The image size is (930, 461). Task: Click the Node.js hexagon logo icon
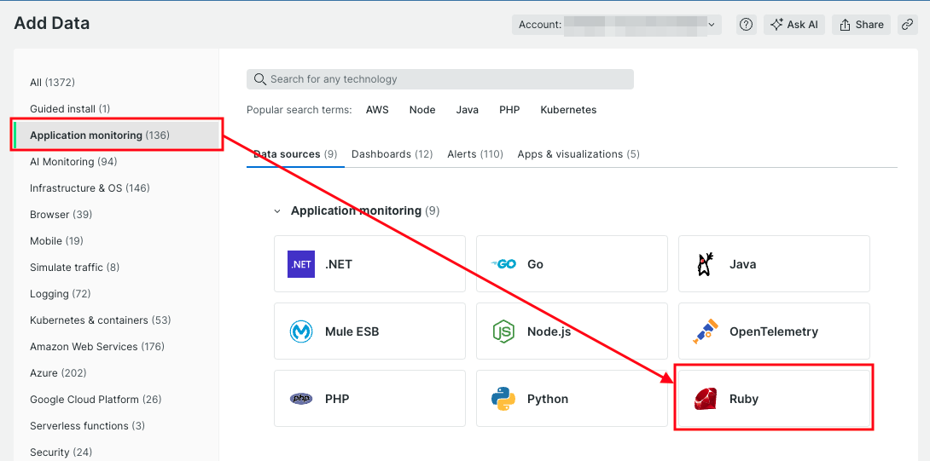(503, 331)
